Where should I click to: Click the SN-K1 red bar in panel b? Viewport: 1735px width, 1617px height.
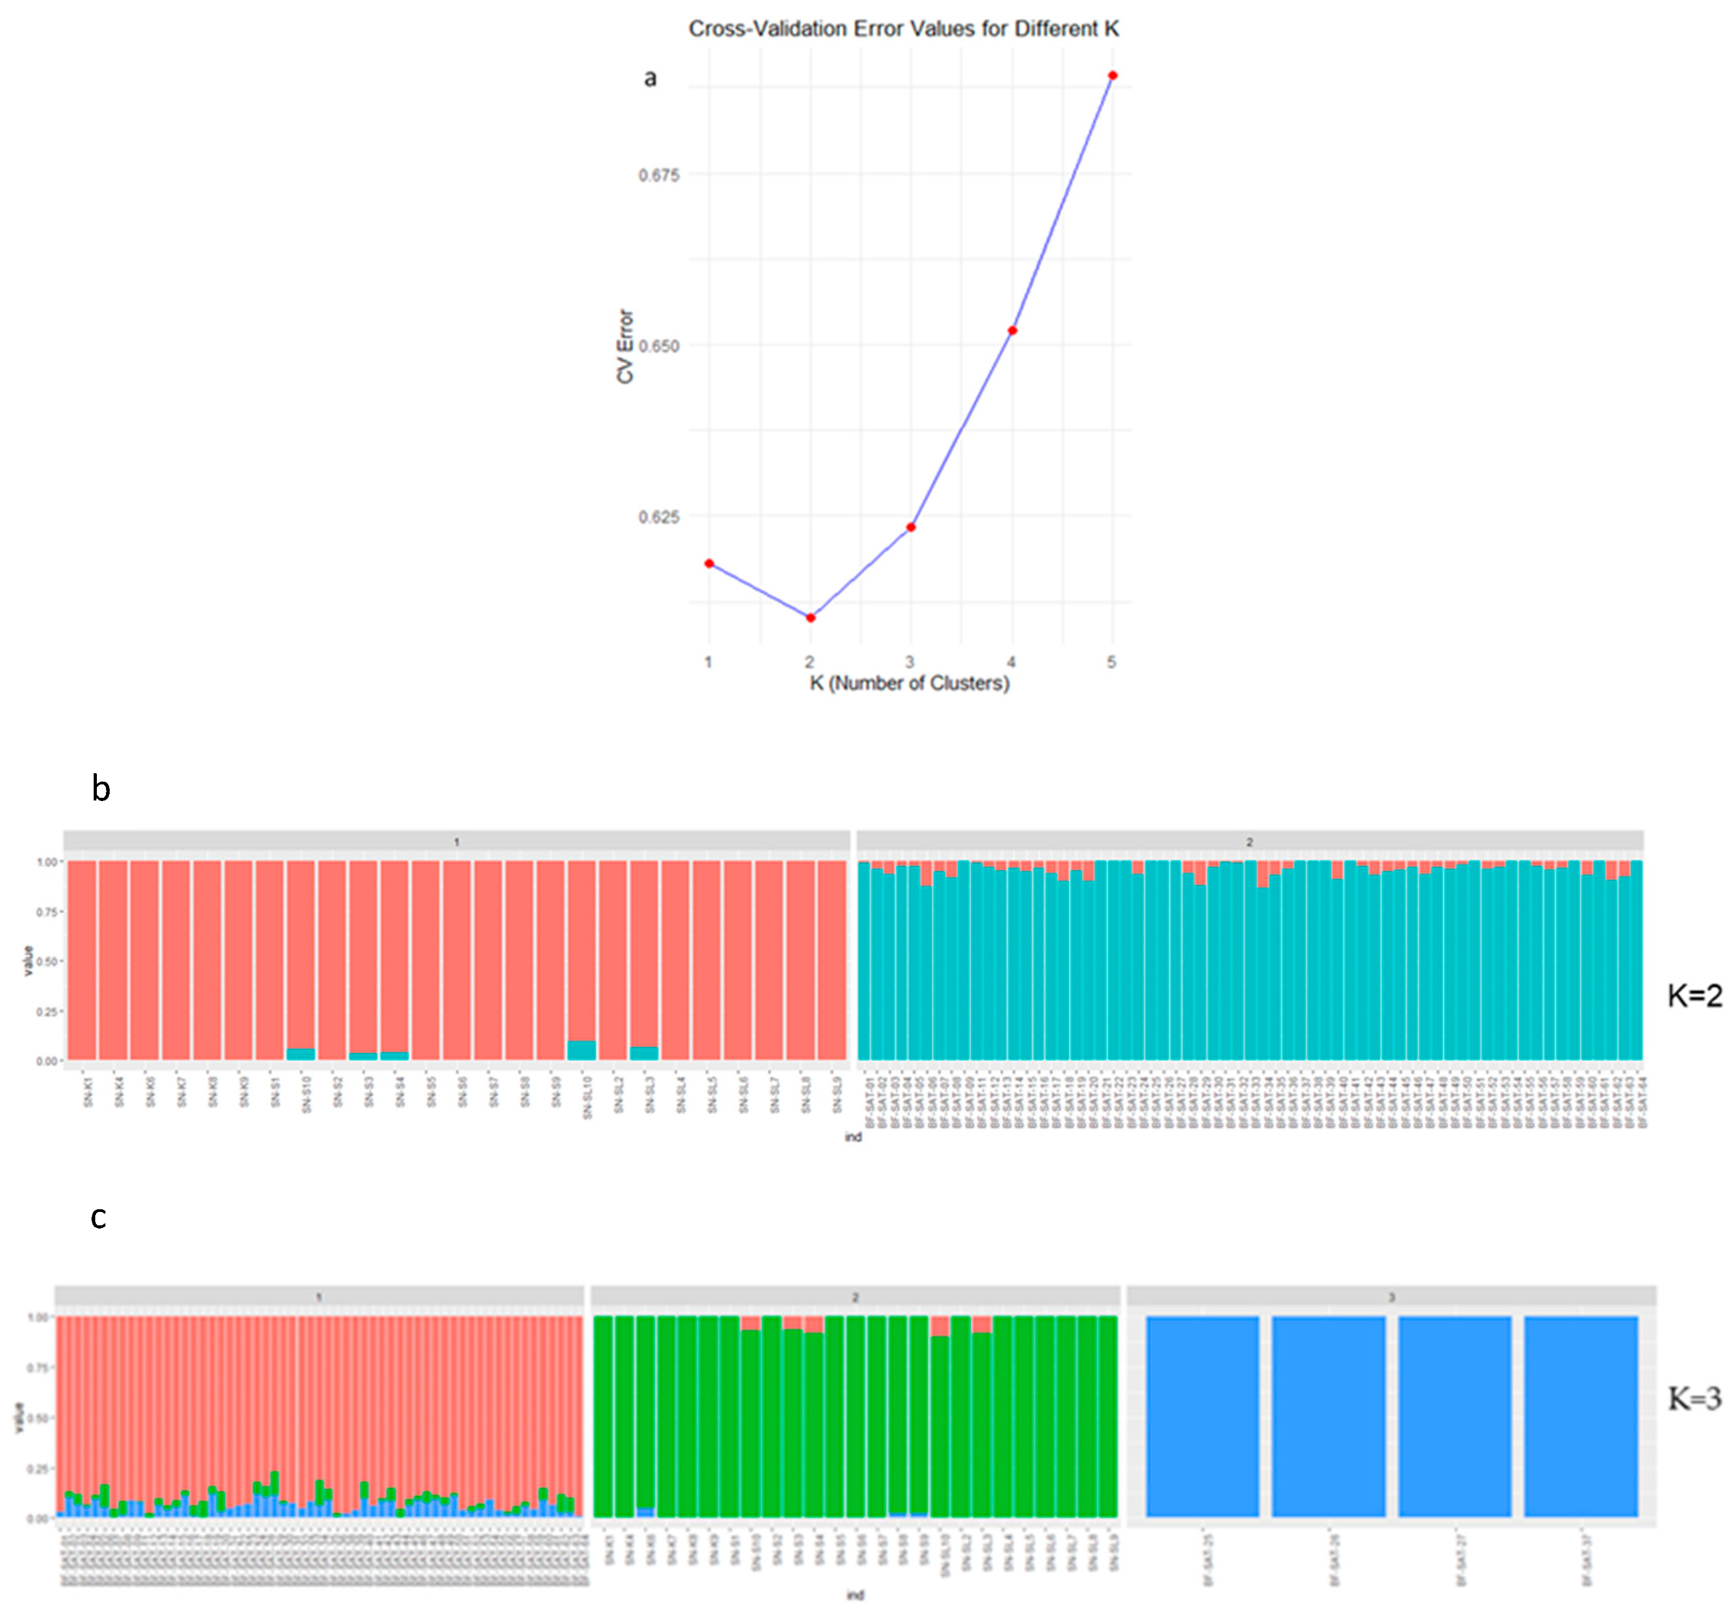[x=82, y=960]
